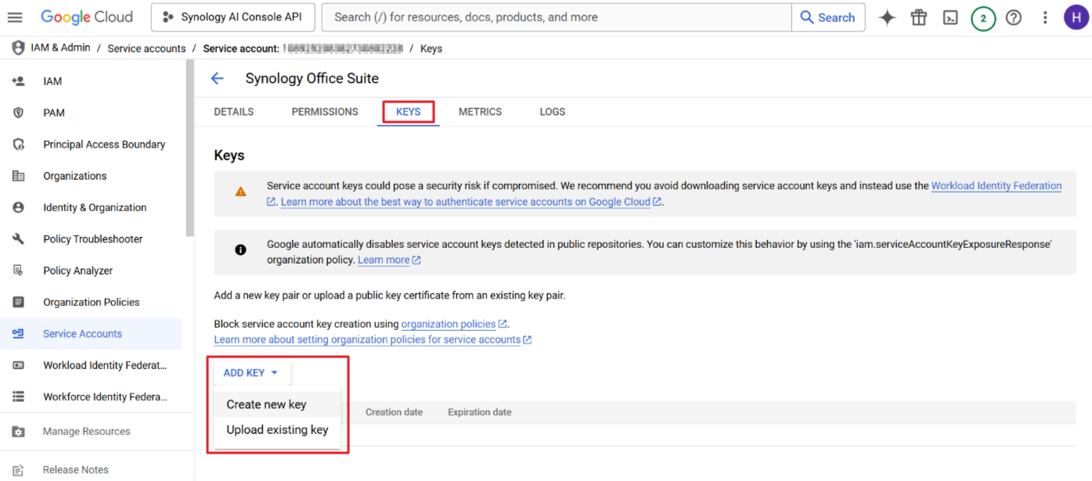Screen dimensions: 1092x481
Task: Select Create new key from the menu
Action: (265, 404)
